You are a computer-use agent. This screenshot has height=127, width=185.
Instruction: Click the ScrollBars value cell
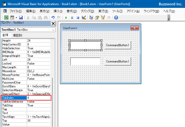39,86
